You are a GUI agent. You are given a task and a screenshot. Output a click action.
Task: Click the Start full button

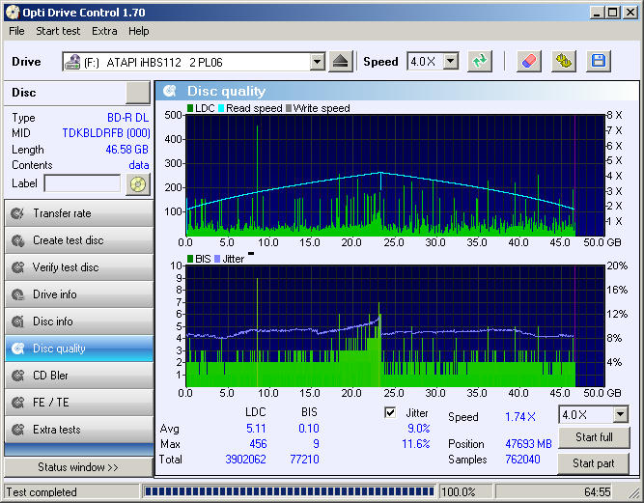(x=594, y=437)
